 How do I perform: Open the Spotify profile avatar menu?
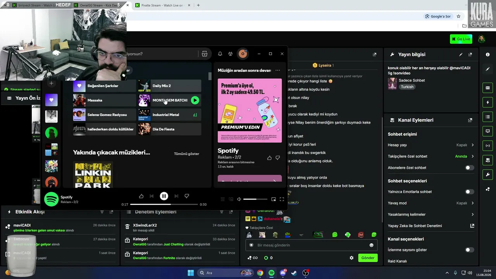[x=243, y=54]
